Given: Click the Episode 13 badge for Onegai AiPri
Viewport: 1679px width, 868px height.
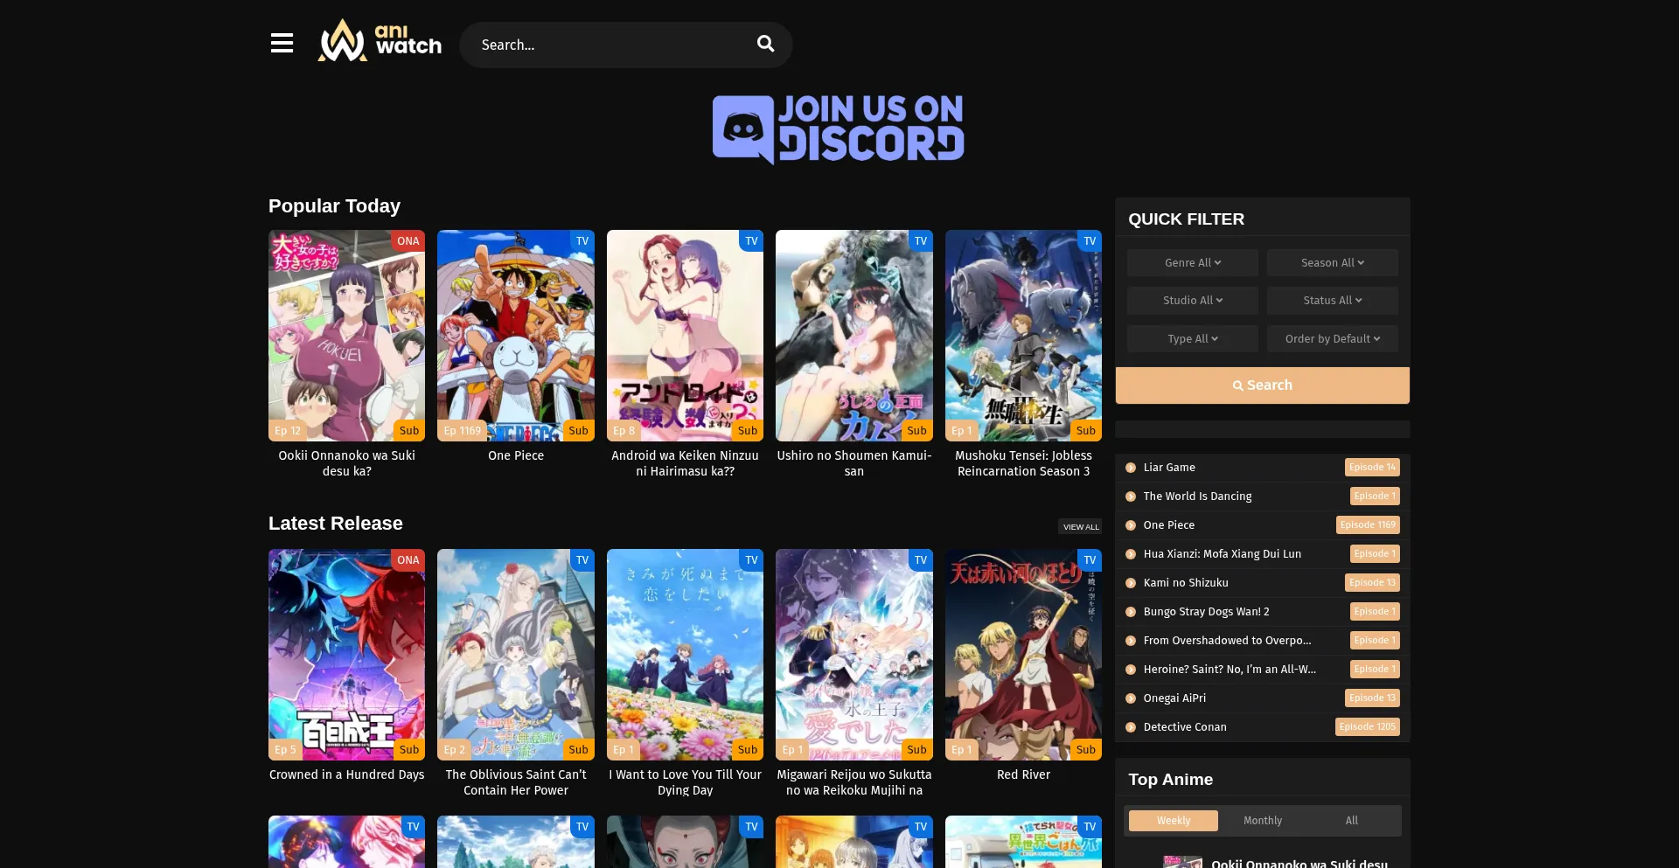Looking at the screenshot, I should [1372, 698].
